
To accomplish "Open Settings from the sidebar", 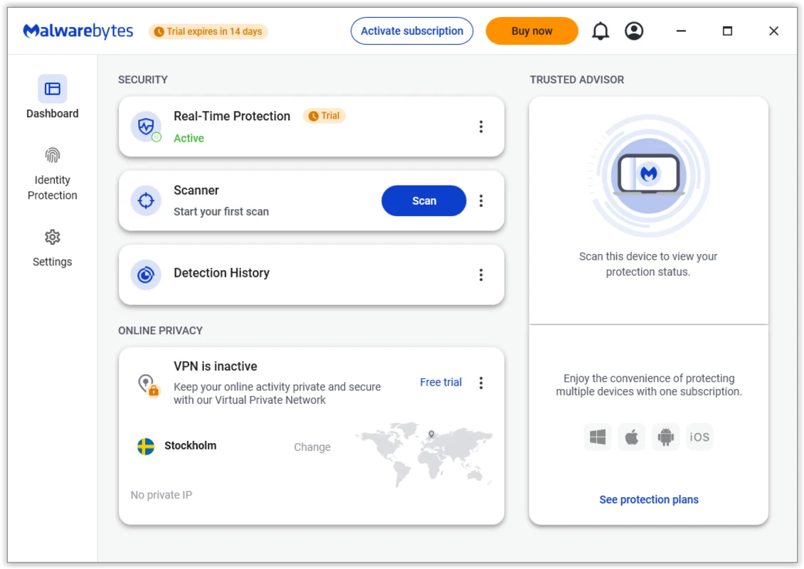I will pos(52,248).
